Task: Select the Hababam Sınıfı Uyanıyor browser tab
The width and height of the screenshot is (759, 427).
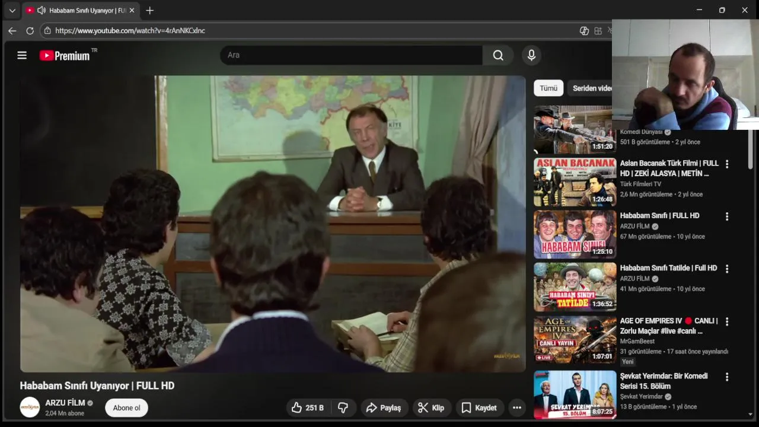Action: click(80, 10)
